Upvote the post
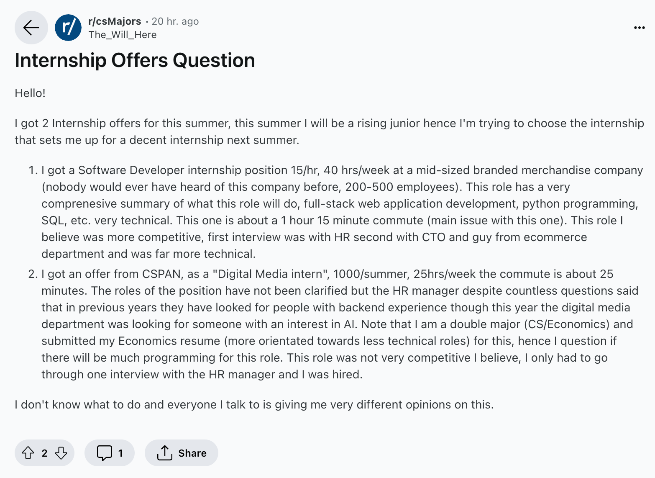The height and width of the screenshot is (478, 655). click(28, 453)
